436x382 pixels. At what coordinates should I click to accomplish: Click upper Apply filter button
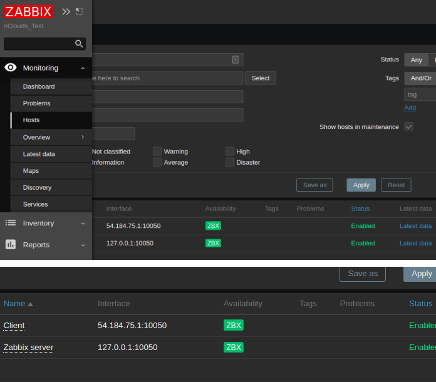click(361, 185)
